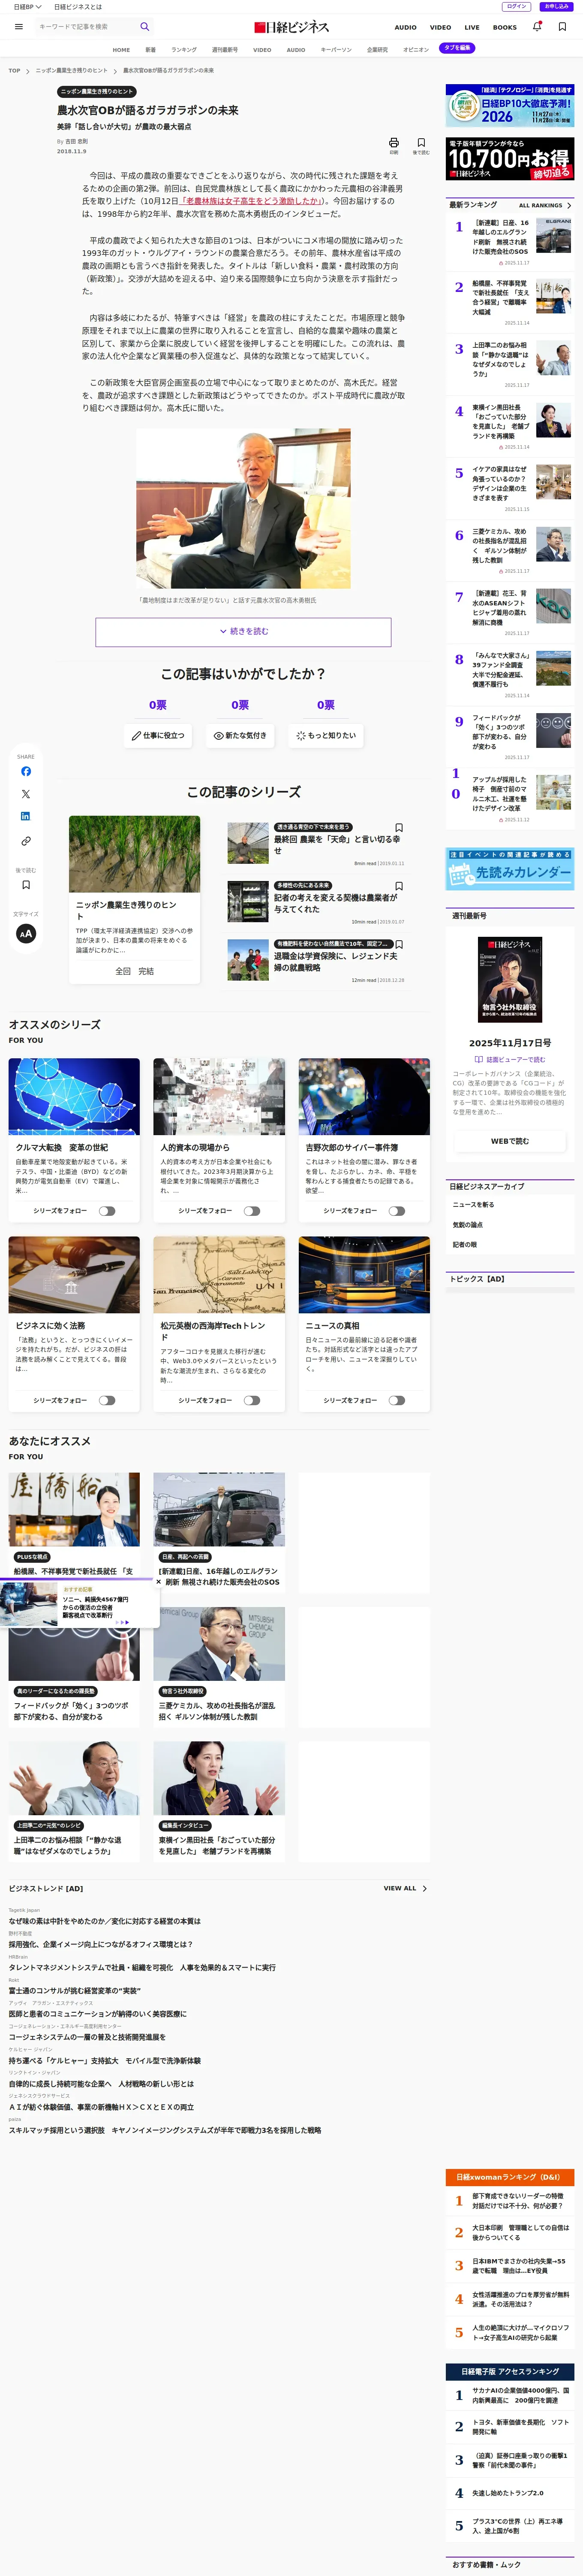Image resolution: width=583 pixels, height=2576 pixels.
Task: Select the 企業研究 navigation tab
Action: pyautogui.click(x=377, y=49)
